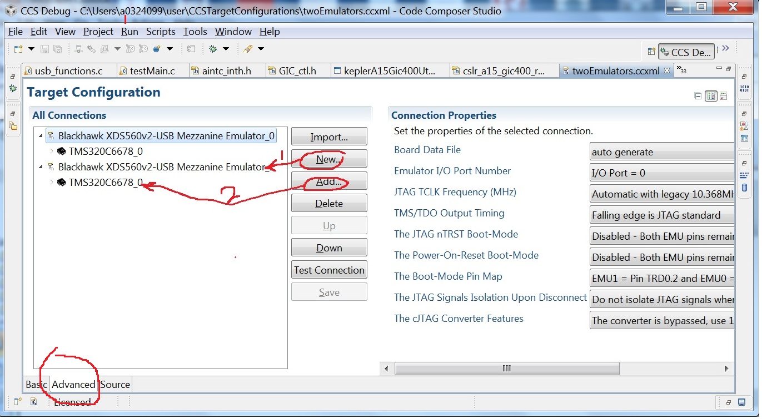Switch to the CCS Debug perspective
Screen dimensions: 762x419
pos(686,52)
